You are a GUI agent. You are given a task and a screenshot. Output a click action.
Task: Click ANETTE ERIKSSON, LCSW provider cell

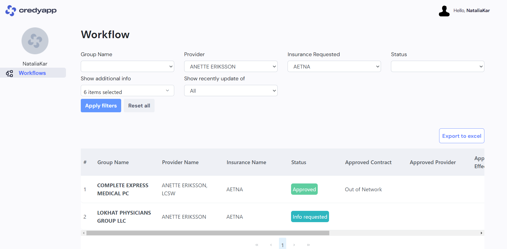pos(185,189)
